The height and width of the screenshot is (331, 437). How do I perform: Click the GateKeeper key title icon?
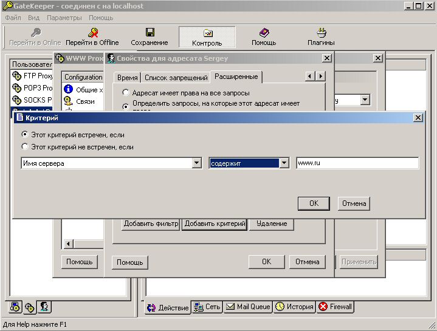[7, 6]
